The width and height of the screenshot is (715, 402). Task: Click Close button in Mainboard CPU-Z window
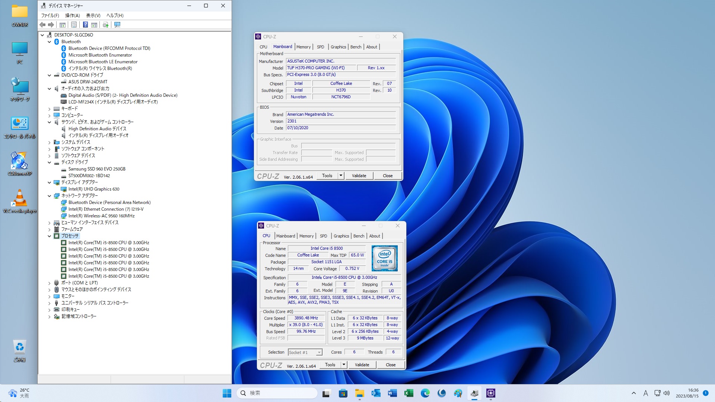click(x=387, y=176)
